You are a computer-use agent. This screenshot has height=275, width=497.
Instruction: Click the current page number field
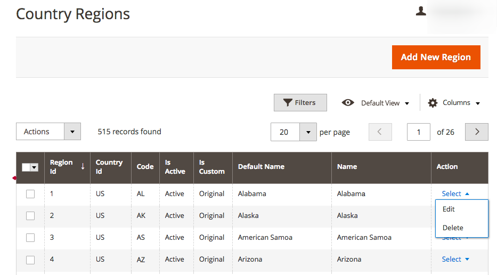pyautogui.click(x=418, y=132)
